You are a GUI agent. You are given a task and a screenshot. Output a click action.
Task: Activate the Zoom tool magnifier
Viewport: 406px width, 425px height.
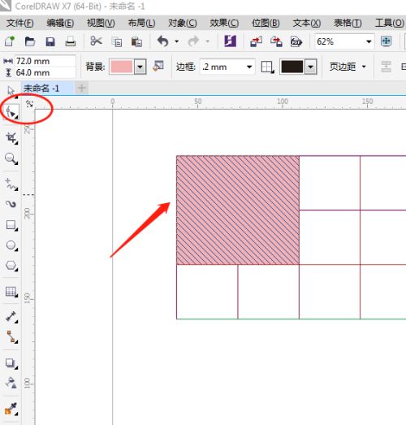(11, 158)
